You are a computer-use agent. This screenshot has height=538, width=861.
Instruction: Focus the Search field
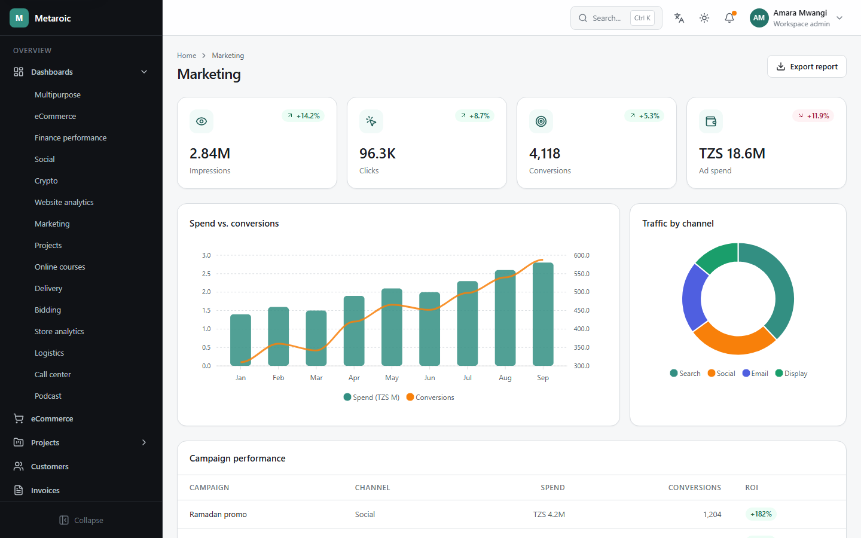(616, 18)
